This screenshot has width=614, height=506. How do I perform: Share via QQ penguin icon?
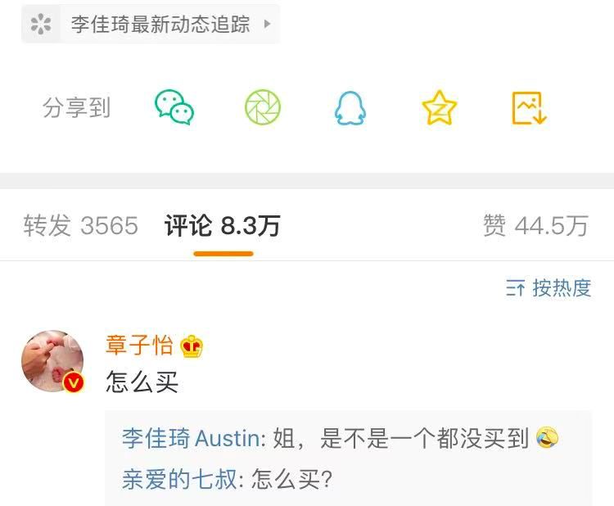350,108
